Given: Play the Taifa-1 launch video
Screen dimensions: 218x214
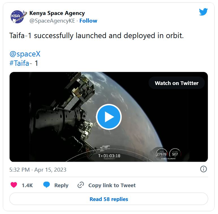Looking at the screenshot, I should coord(109,117).
